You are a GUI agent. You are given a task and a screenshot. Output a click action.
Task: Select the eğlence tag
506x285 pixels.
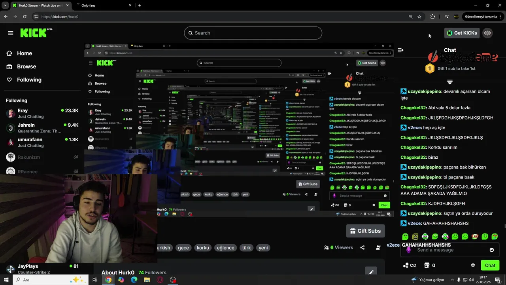[x=225, y=248]
